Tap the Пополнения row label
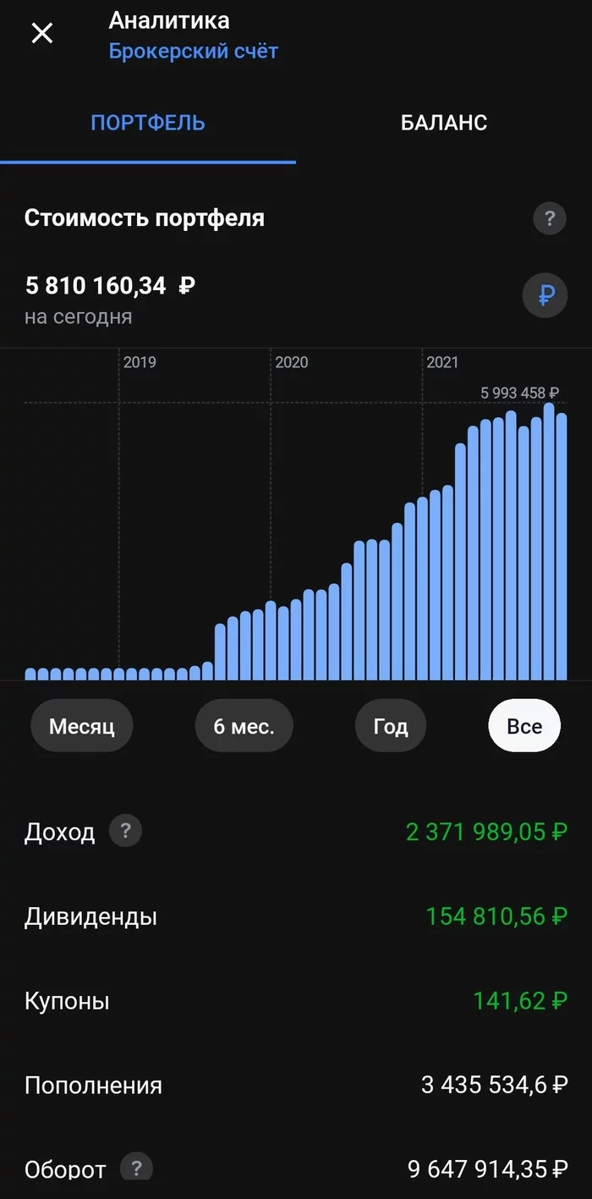 (93, 1086)
